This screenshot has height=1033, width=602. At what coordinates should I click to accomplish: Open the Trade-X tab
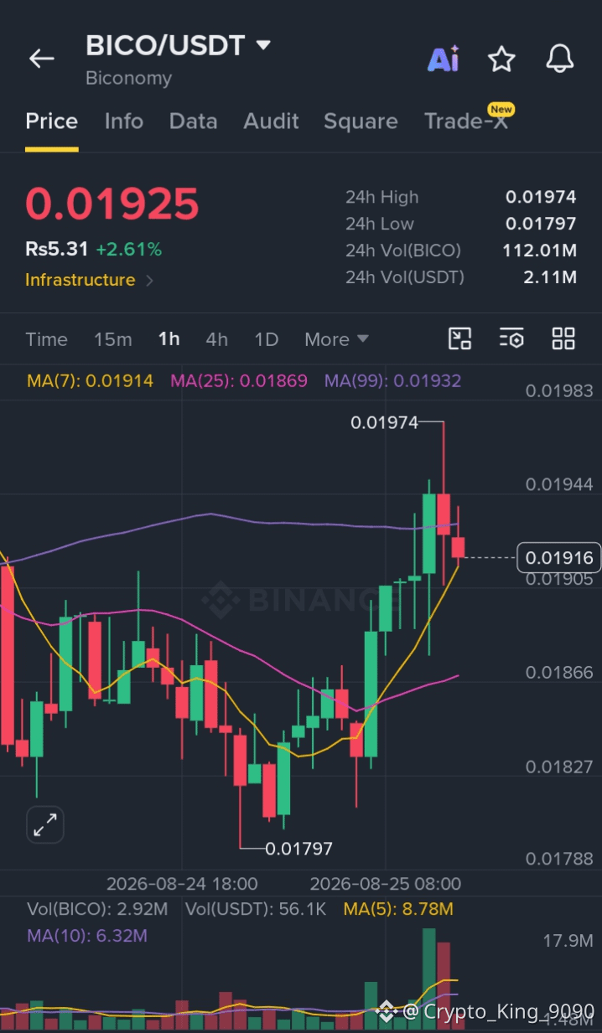click(x=468, y=121)
